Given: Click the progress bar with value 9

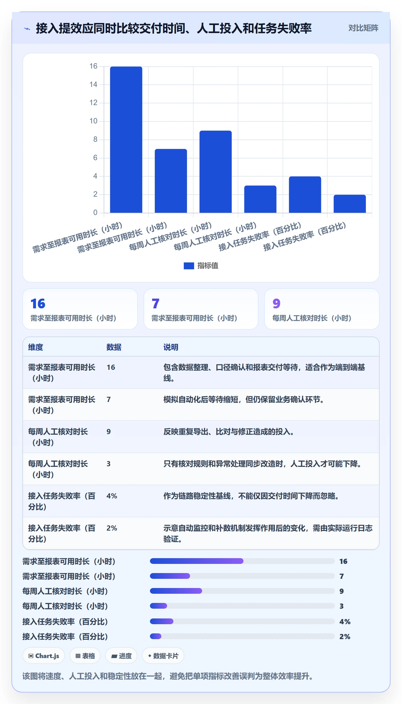Looking at the screenshot, I should [242, 591].
